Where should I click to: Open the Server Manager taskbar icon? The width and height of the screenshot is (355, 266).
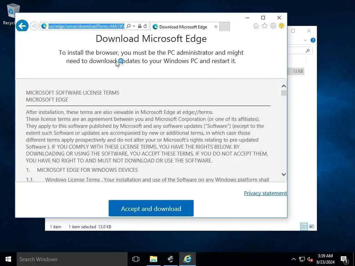pyautogui.click(x=171, y=259)
